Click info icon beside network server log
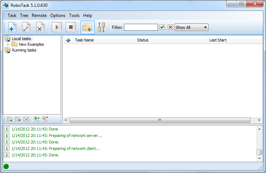Image resolution: width=266 pixels, height=173 pixels. (7, 136)
